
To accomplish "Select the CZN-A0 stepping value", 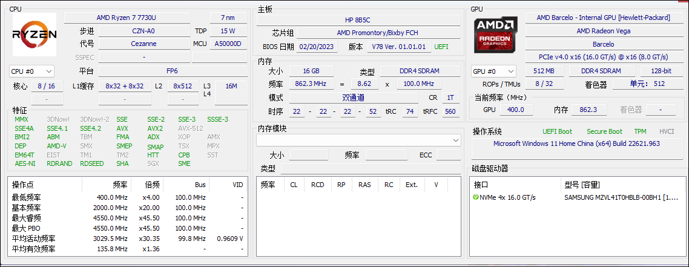I will [143, 31].
